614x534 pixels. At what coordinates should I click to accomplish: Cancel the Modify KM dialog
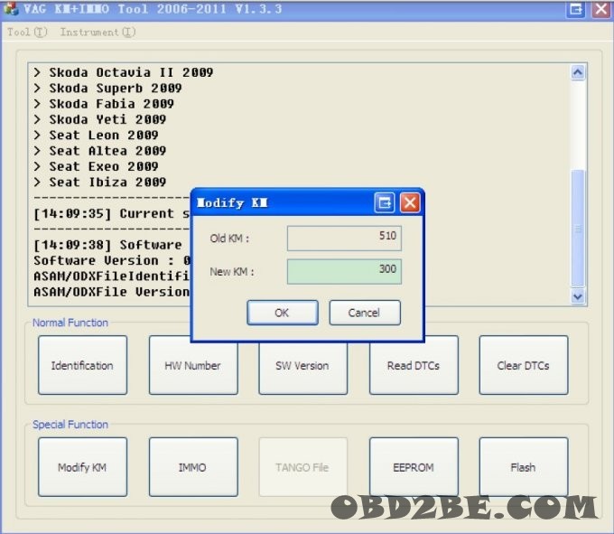[x=365, y=313]
